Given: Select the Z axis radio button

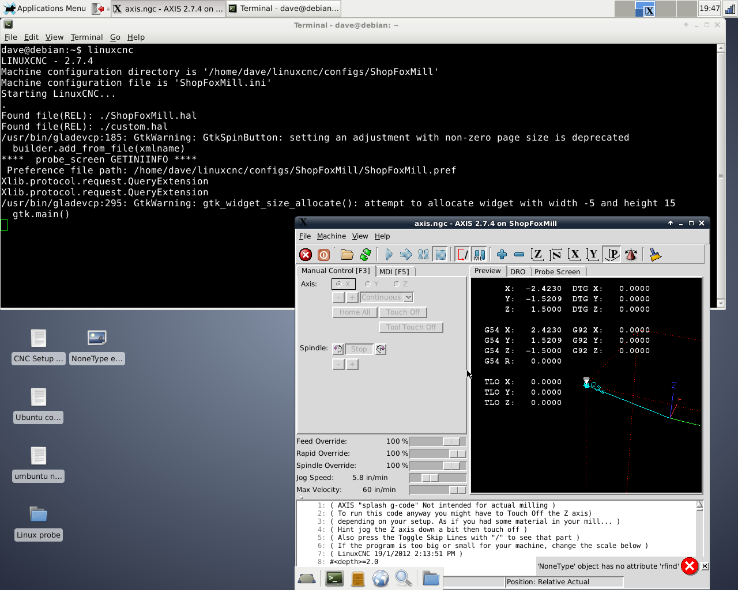Looking at the screenshot, I should pos(401,284).
